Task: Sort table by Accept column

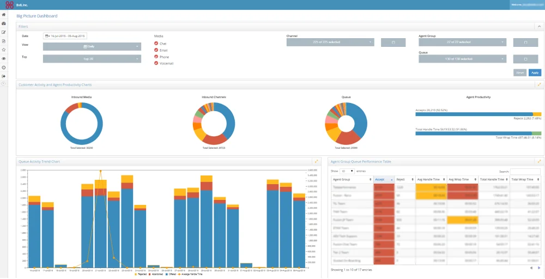Action: click(x=384, y=180)
